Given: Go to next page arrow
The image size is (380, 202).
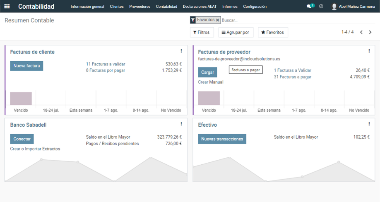Looking at the screenshot, I should click(x=370, y=32).
